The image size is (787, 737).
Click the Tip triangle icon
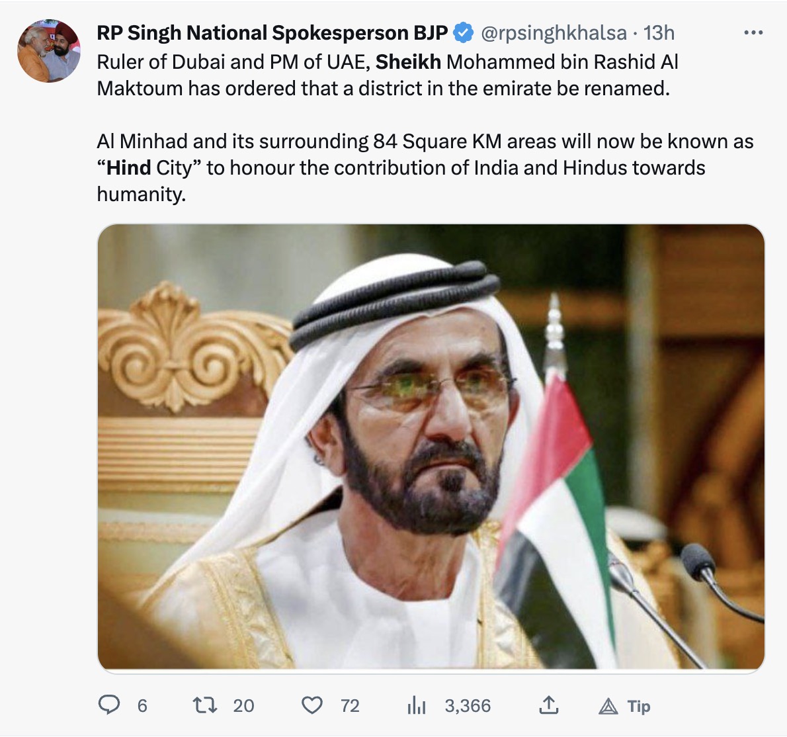[x=607, y=707]
